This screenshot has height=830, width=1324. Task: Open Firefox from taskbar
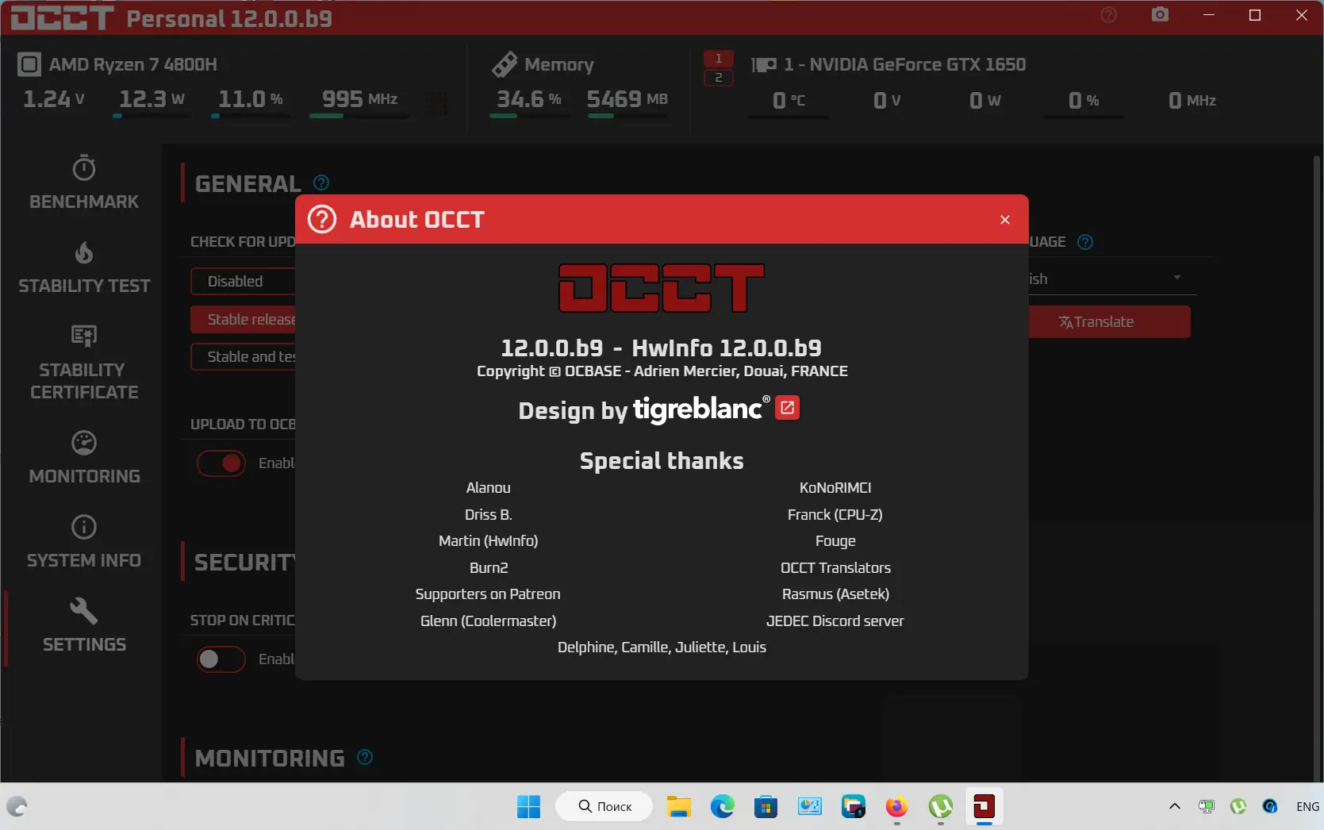pyautogui.click(x=897, y=807)
